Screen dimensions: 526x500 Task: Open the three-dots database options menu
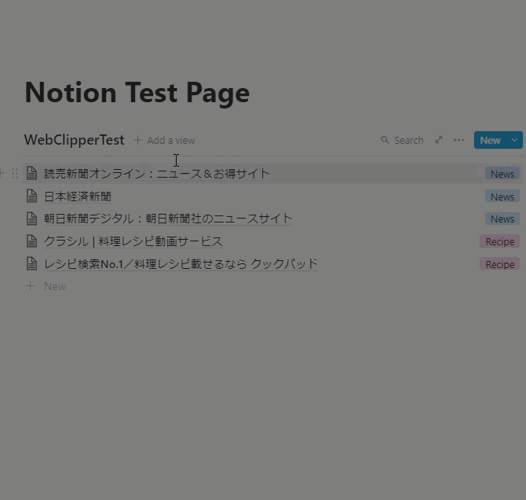point(458,140)
